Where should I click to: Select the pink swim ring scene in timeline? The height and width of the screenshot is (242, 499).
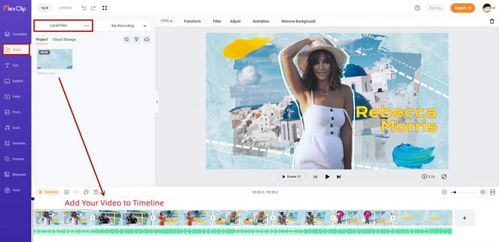tap(363, 218)
